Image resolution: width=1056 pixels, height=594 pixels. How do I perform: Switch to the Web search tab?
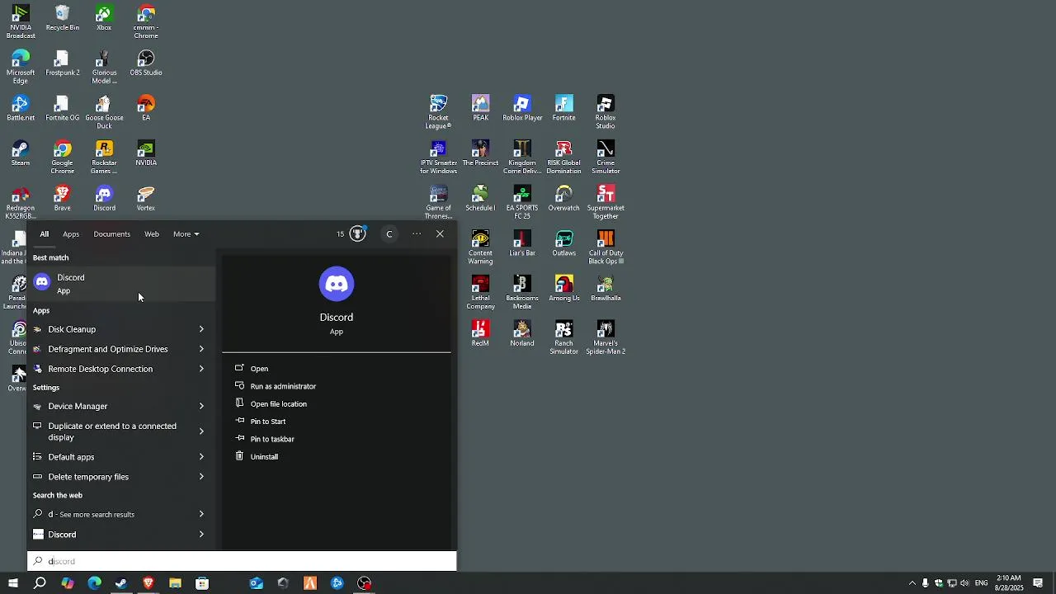152,234
